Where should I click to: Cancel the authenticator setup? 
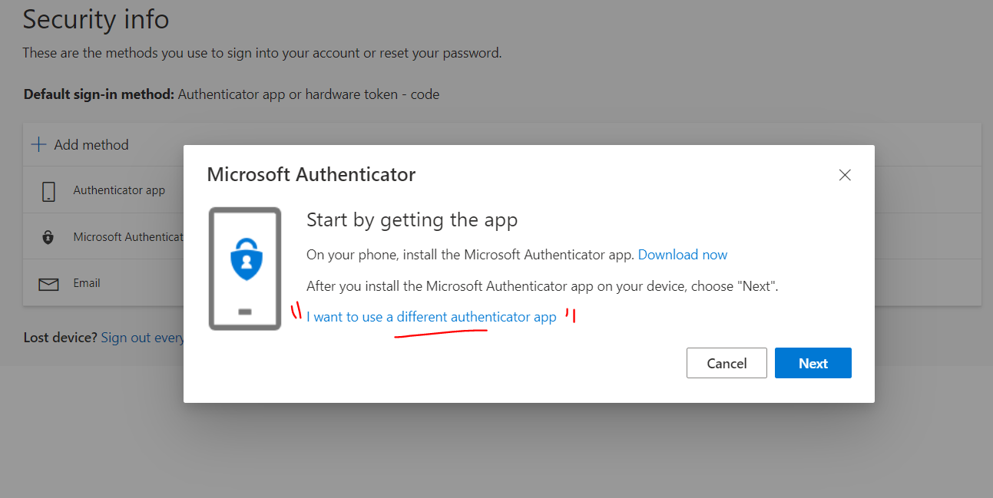[x=727, y=363]
